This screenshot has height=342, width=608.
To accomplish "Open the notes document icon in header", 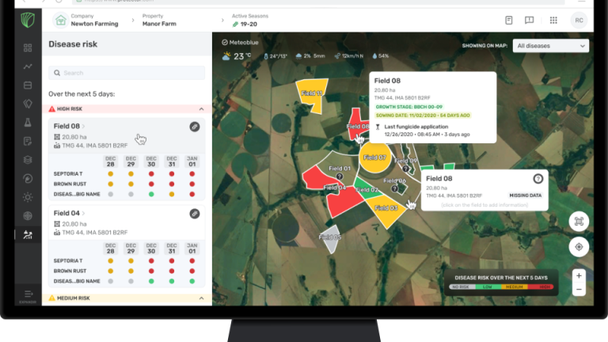I will pos(509,20).
